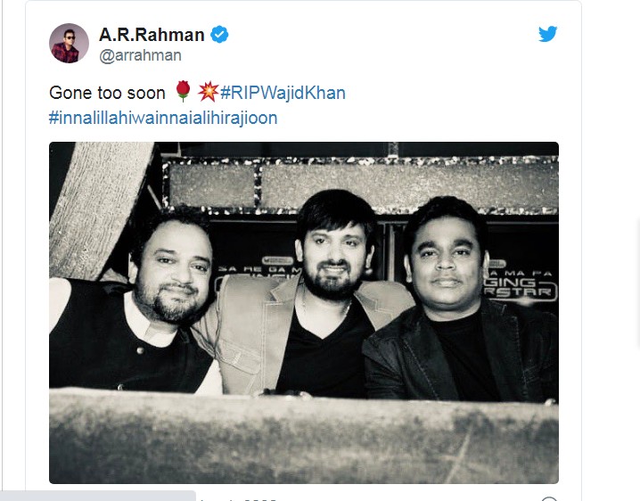Screen dimensions: 640x501
Task: Click the red rose emoji
Action: (183, 91)
